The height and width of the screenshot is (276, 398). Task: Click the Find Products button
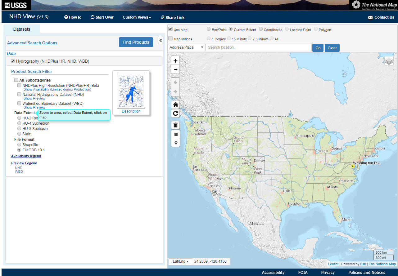click(136, 42)
